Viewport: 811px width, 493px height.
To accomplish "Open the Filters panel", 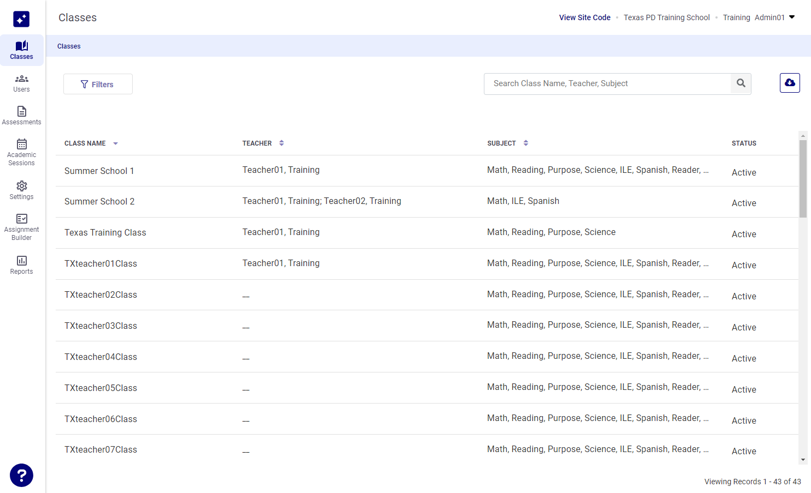I will 98,84.
